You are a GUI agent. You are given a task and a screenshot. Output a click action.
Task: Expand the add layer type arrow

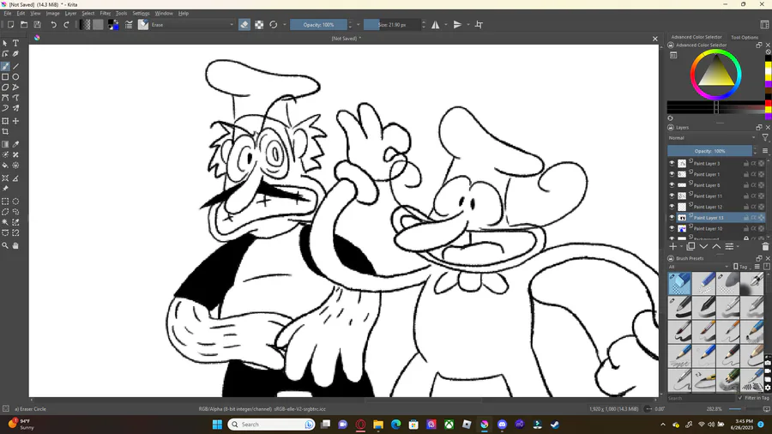(x=681, y=246)
